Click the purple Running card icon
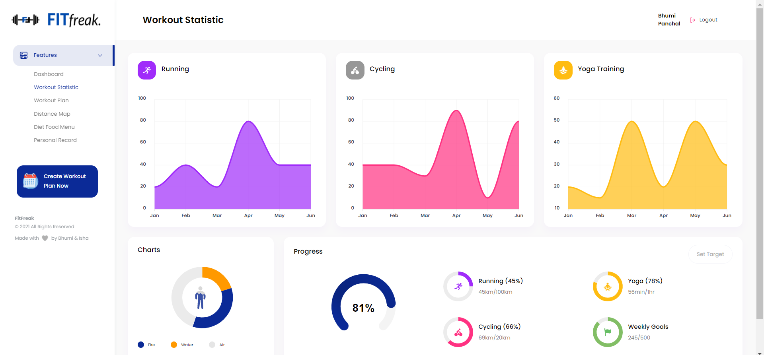Image resolution: width=764 pixels, height=355 pixels. click(147, 70)
